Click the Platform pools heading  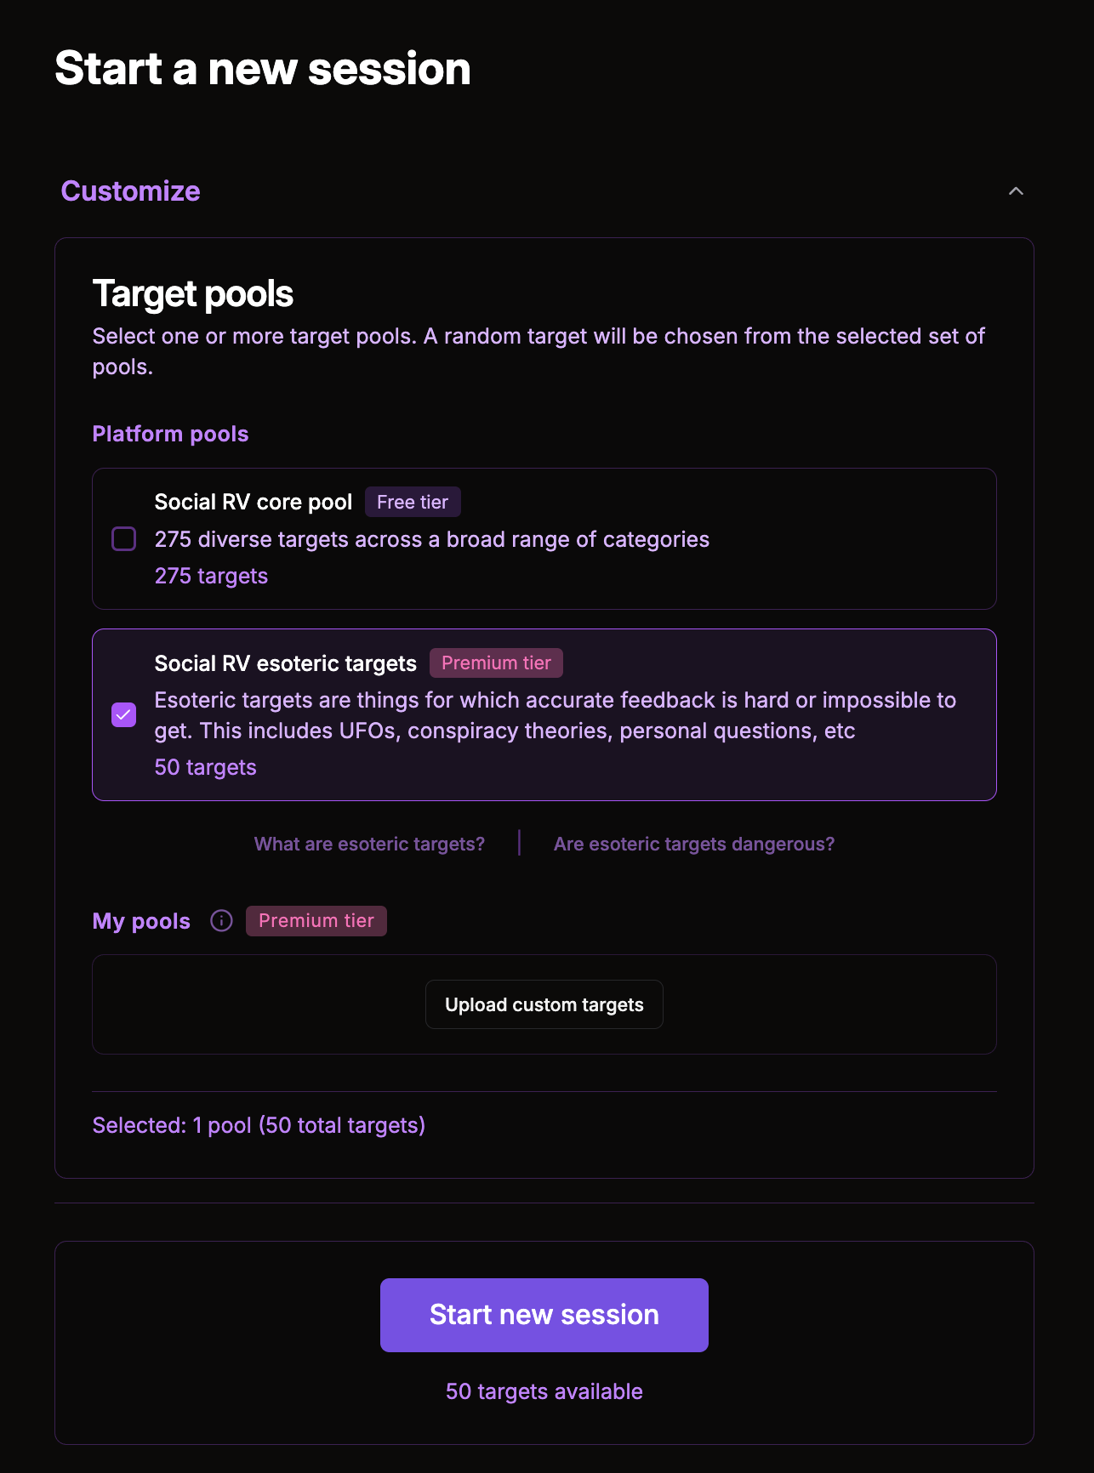click(x=170, y=434)
